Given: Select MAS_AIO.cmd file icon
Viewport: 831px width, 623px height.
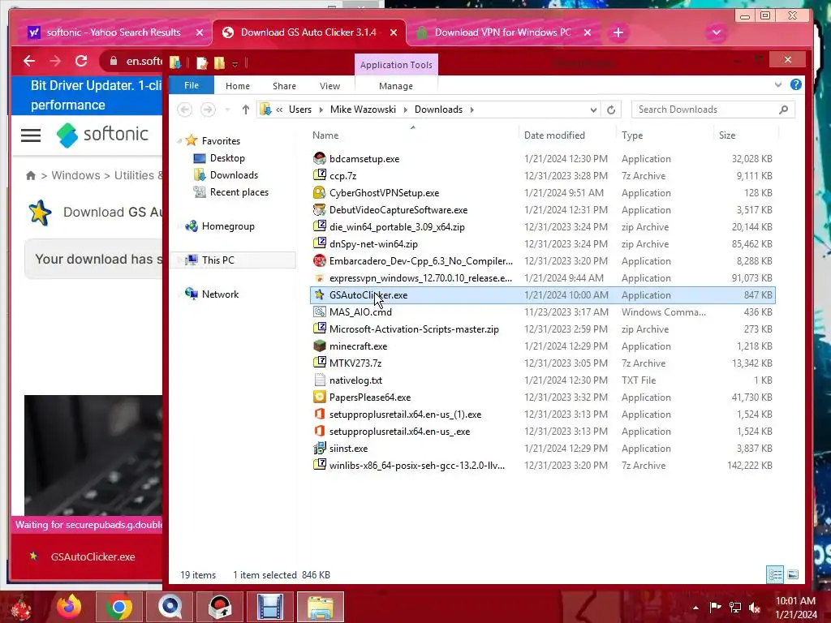Looking at the screenshot, I should coord(319,311).
